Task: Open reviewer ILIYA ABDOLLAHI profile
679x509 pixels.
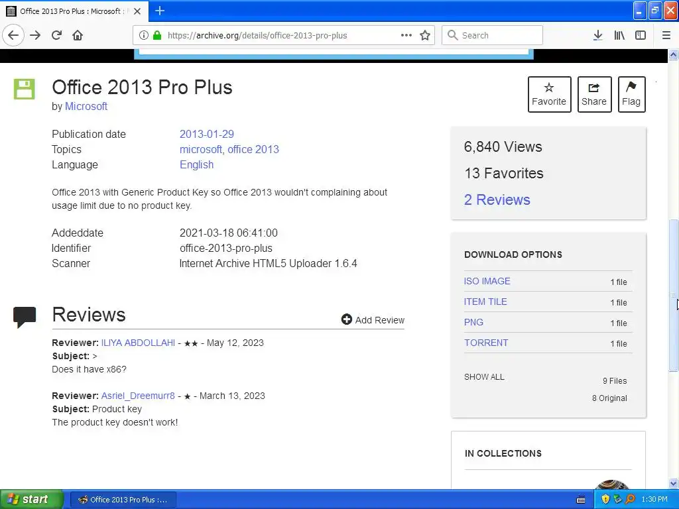Action: point(138,343)
